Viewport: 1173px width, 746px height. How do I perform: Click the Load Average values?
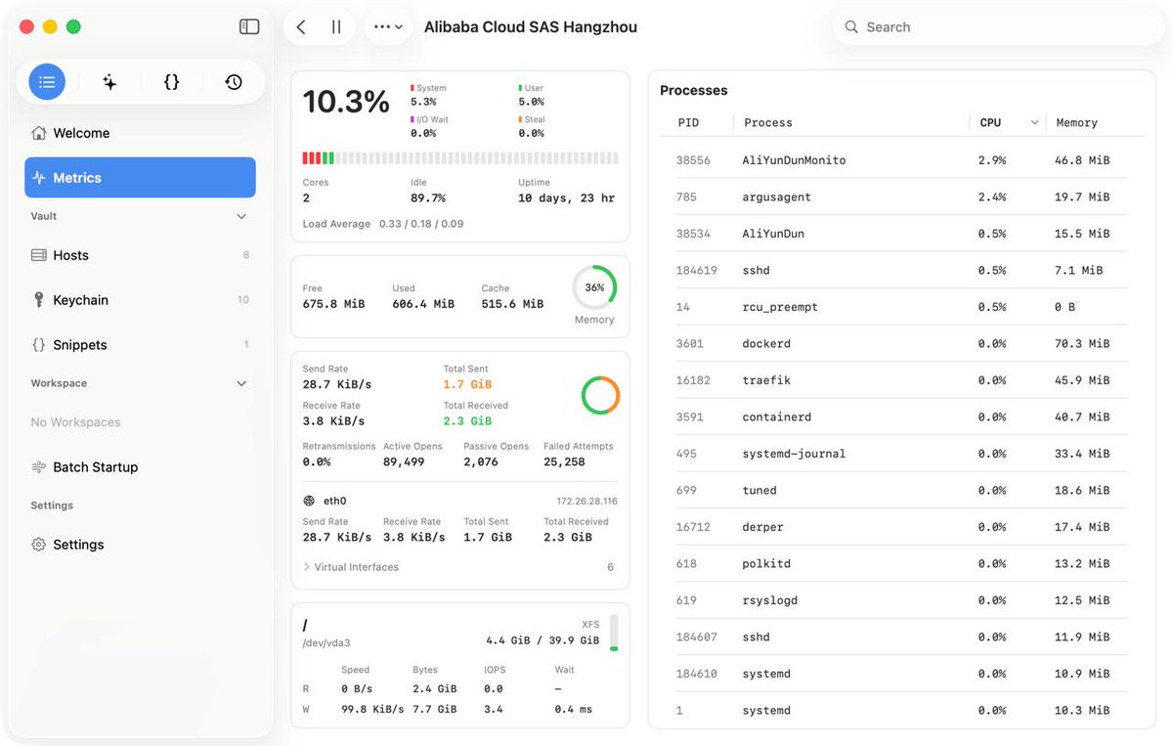click(421, 224)
